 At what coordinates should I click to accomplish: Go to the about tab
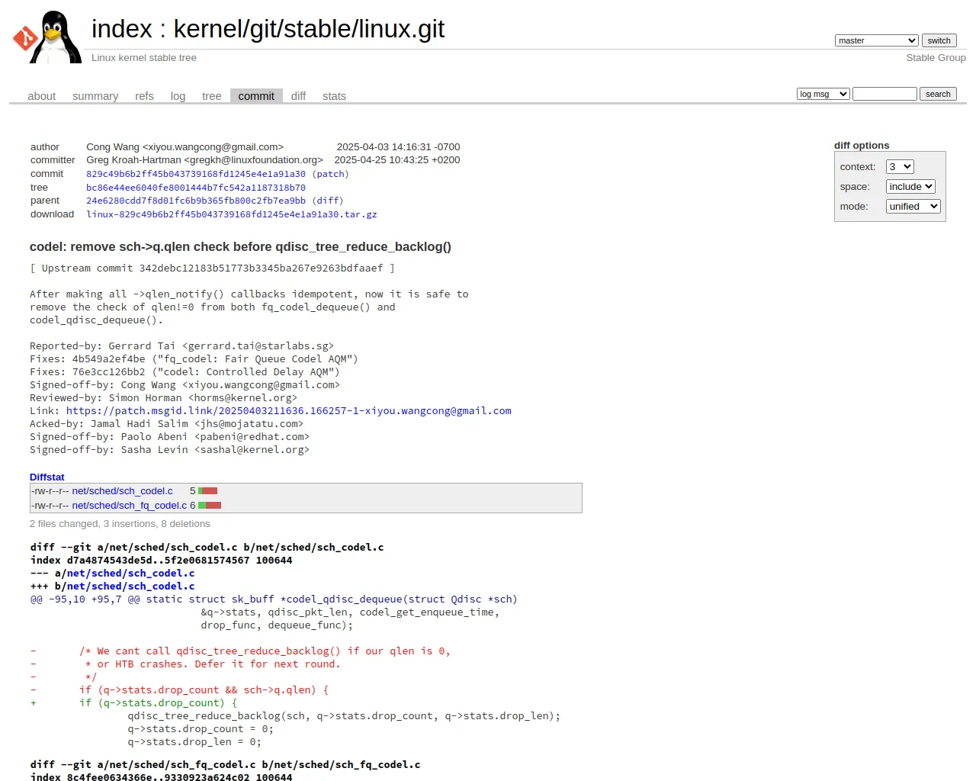coord(42,96)
